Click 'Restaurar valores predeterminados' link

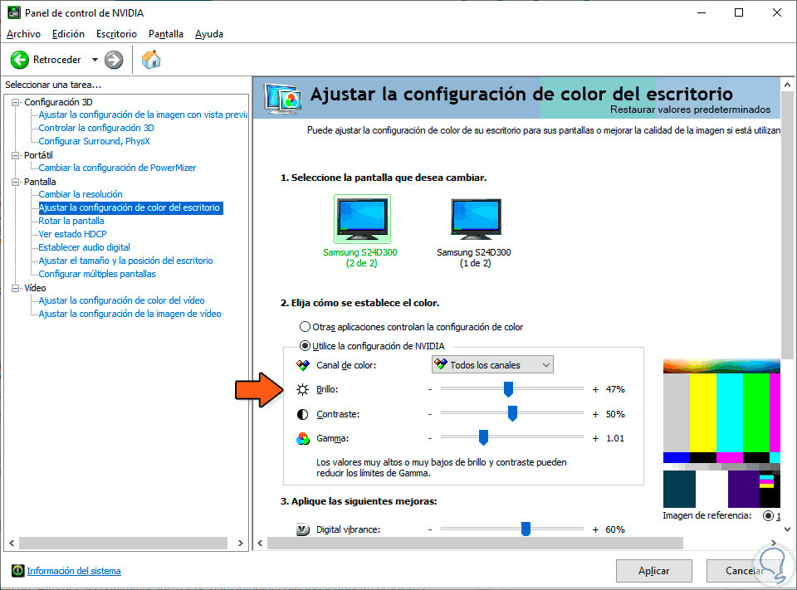click(x=690, y=110)
